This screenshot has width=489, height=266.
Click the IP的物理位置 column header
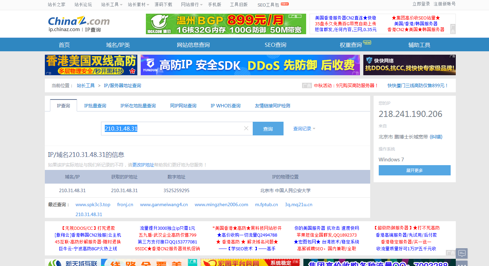[285, 177]
